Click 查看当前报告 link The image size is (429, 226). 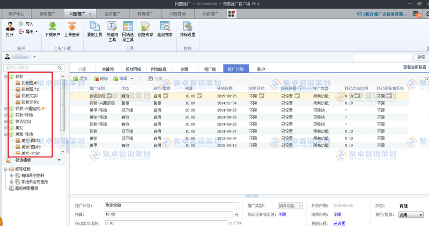click(x=415, y=67)
